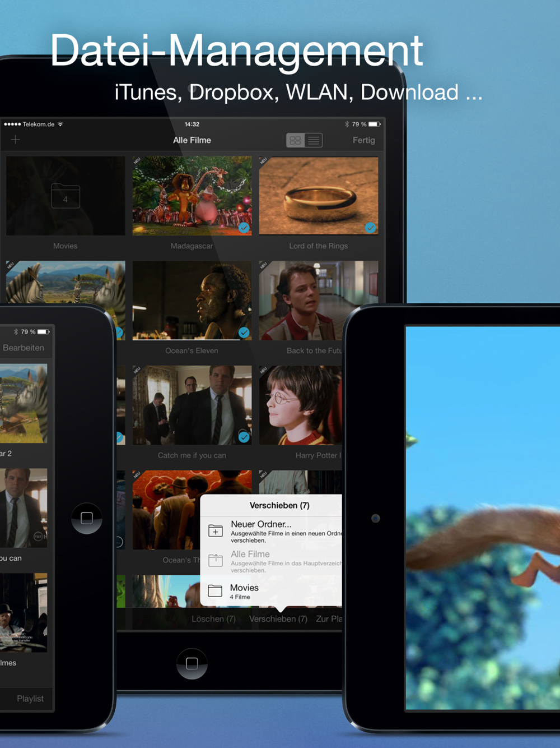Tap the plus icon to add files
The height and width of the screenshot is (748, 560).
(x=15, y=140)
